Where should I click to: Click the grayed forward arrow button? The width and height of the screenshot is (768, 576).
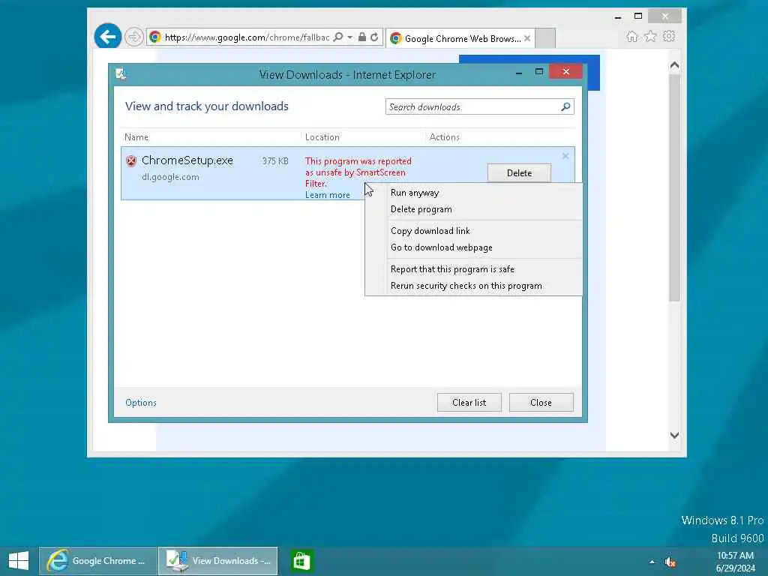coord(133,37)
